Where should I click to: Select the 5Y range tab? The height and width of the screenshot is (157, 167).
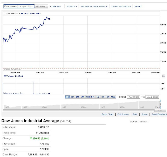click(x=108, y=97)
